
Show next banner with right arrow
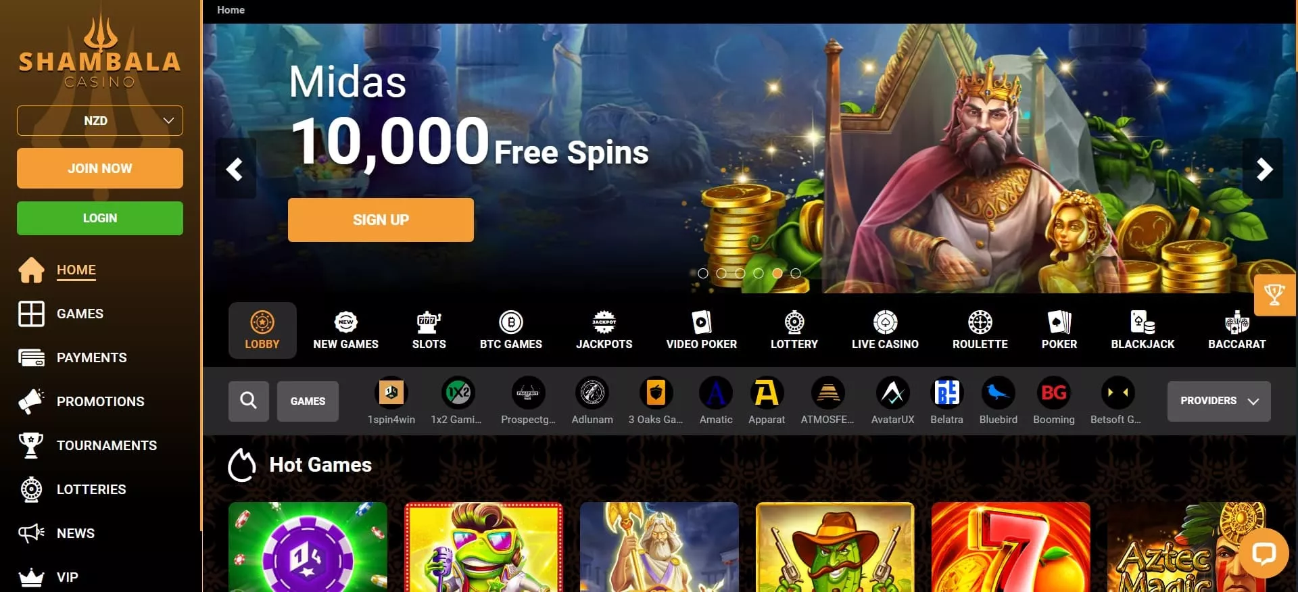click(x=1264, y=169)
